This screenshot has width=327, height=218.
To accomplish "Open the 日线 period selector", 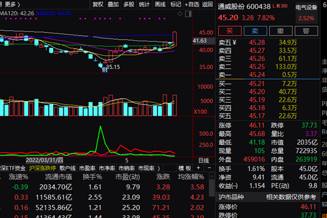I will coord(204,160).
